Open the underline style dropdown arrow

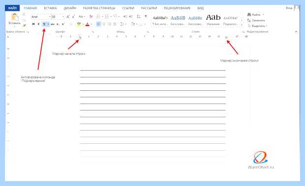(x=48, y=24)
